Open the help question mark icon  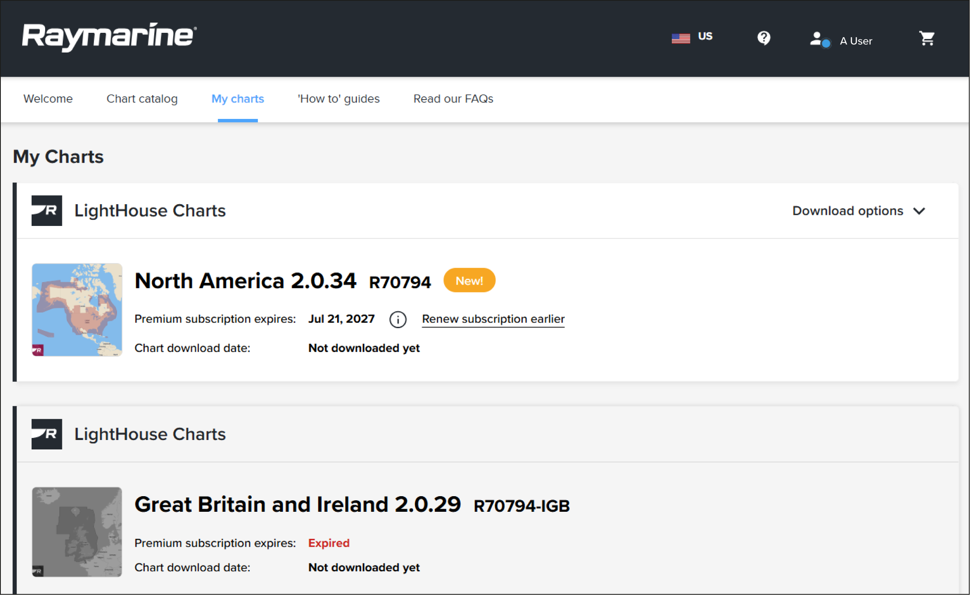[x=763, y=38]
